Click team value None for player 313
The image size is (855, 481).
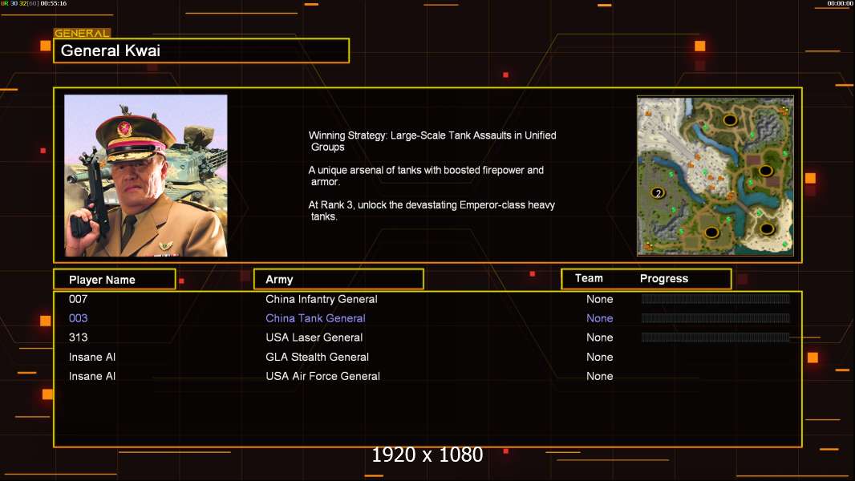[599, 338]
